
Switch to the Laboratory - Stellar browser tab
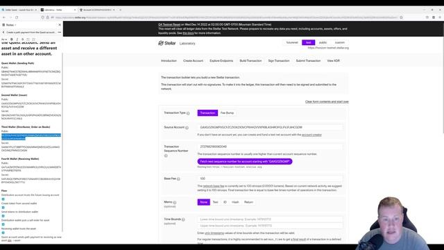click(58, 10)
